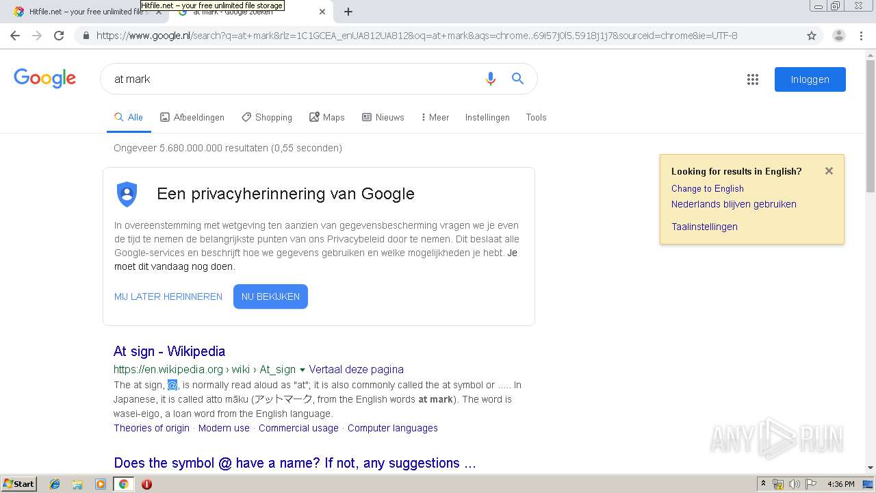This screenshot has width=876, height=493.
Task: Dismiss the language suggestion box
Action: [x=829, y=171]
